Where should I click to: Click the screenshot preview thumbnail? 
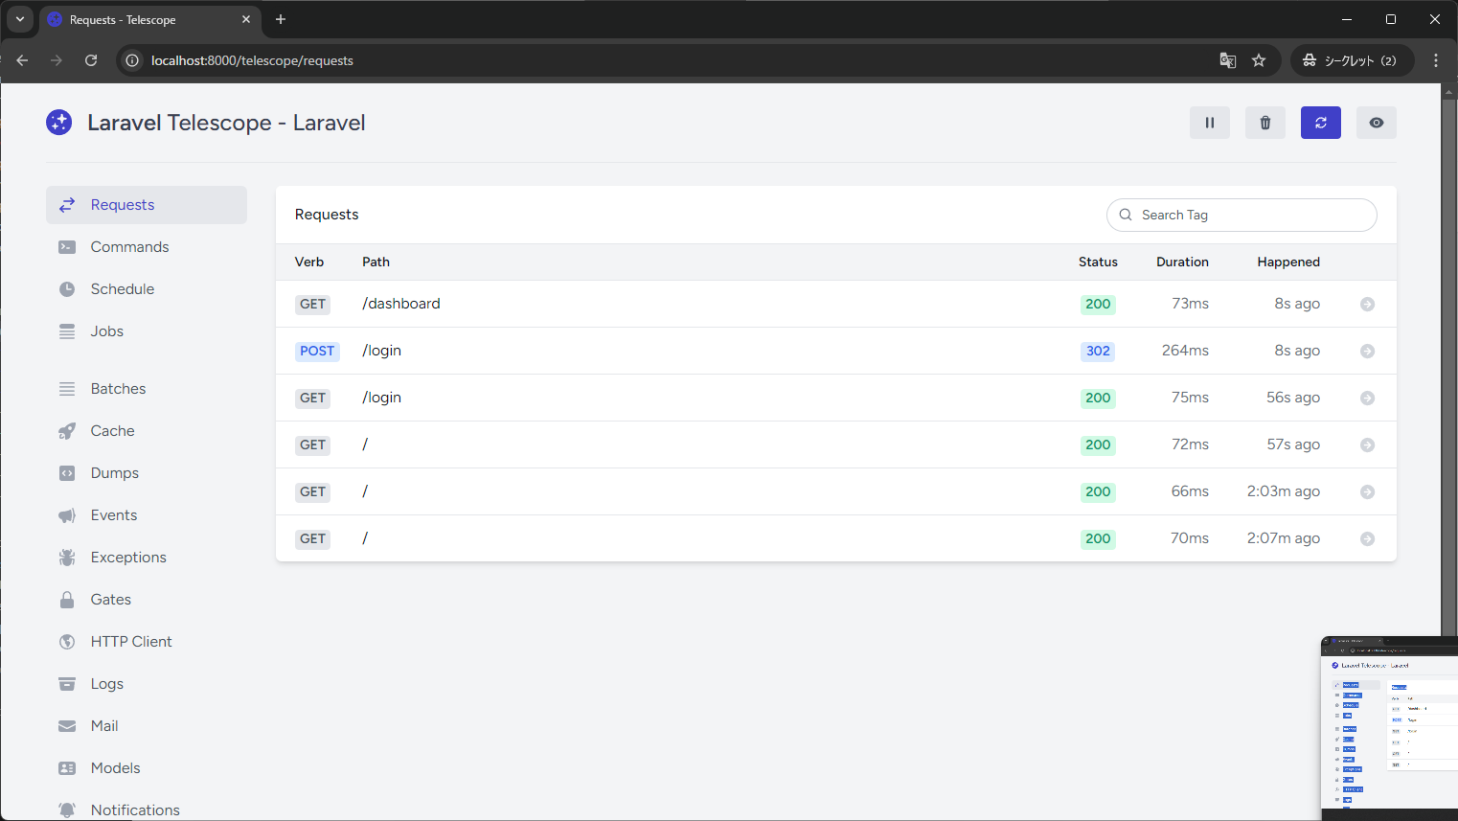pyautogui.click(x=1389, y=728)
